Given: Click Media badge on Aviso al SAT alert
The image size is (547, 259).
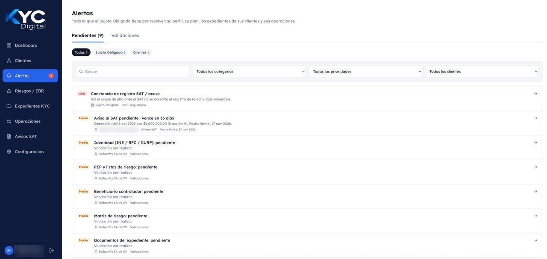Looking at the screenshot, I should (83, 118).
